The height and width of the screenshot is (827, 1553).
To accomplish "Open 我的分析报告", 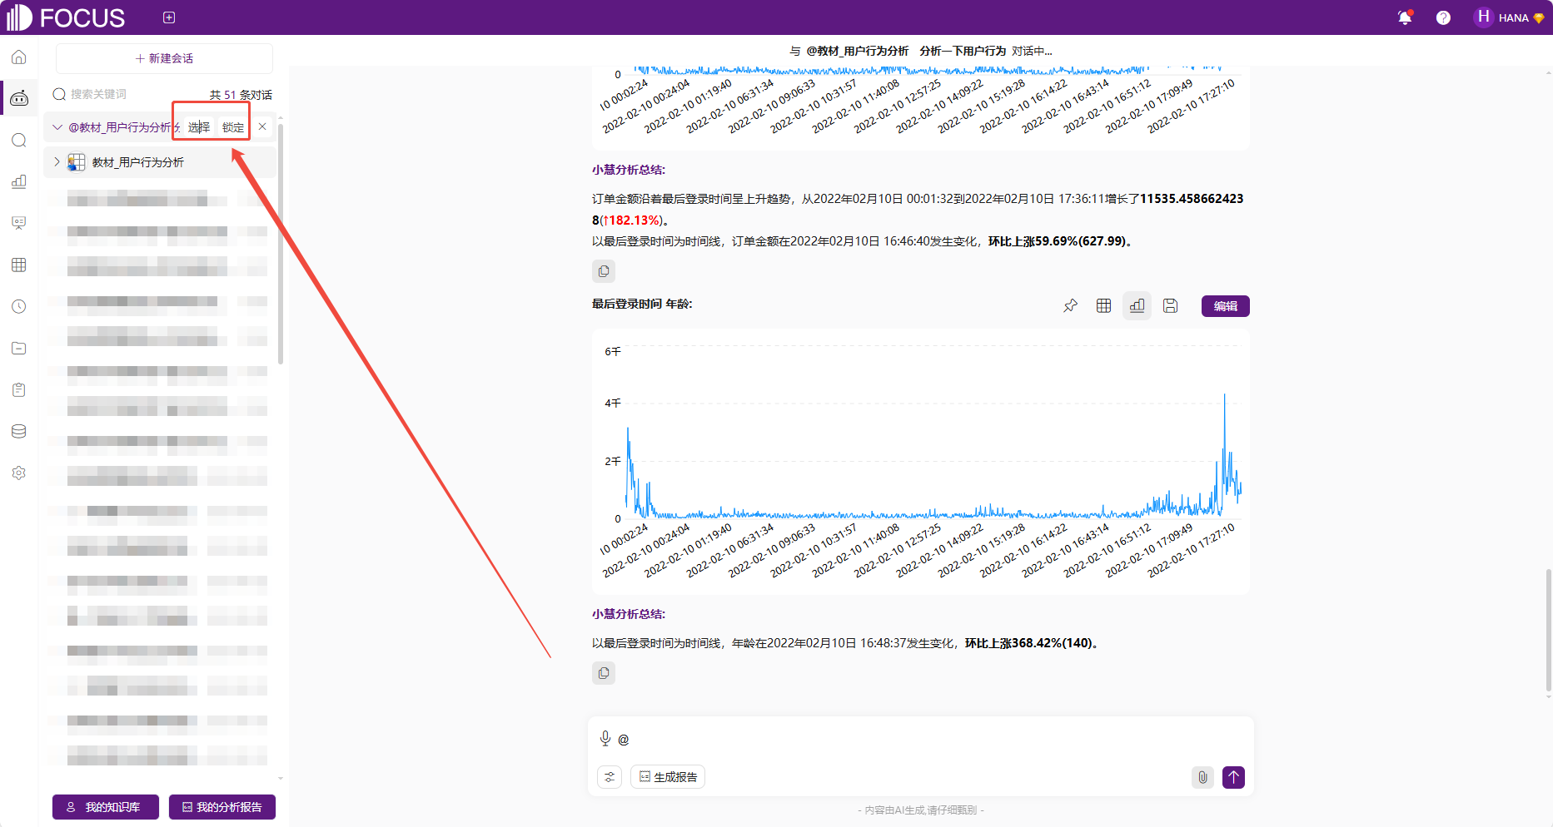I will [222, 807].
